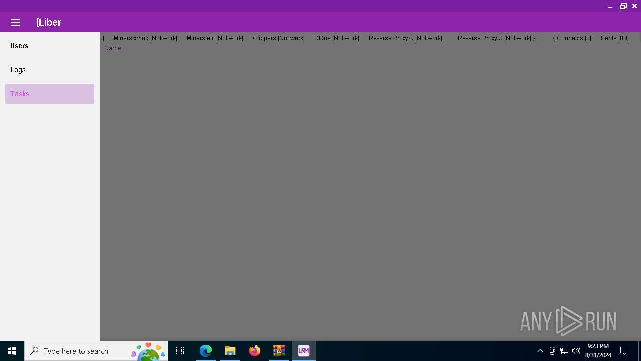Toggle the hamburger menu icon
The image size is (641, 361).
tap(15, 22)
